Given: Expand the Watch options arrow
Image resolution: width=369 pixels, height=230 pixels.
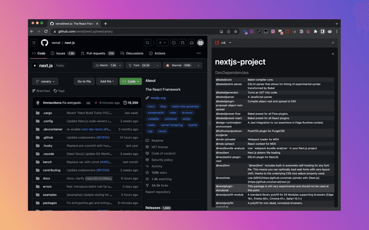Looking at the screenshot, I should (x=120, y=66).
